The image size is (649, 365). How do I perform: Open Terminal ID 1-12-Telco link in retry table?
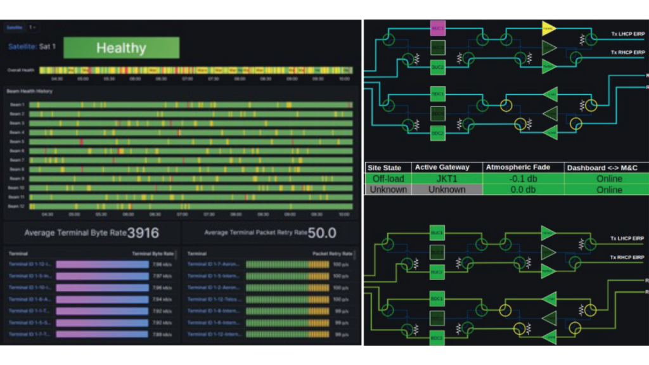[x=214, y=299]
